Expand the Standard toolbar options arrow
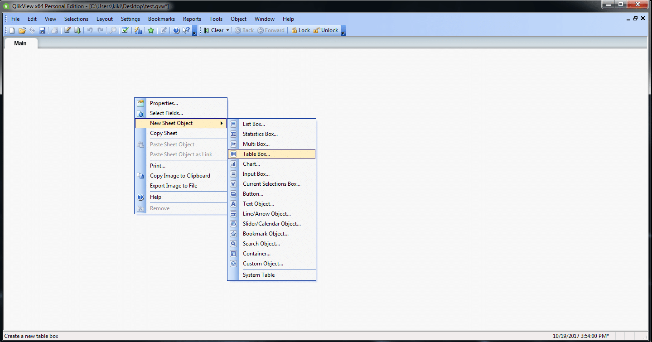Viewport: 652px width, 342px height. tap(195, 31)
